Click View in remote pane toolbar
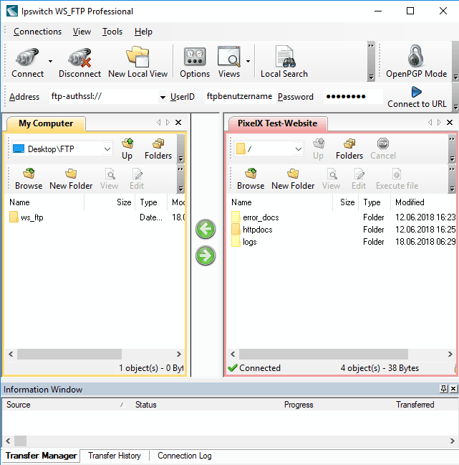Image resolution: width=459 pixels, height=465 pixels. 331,179
